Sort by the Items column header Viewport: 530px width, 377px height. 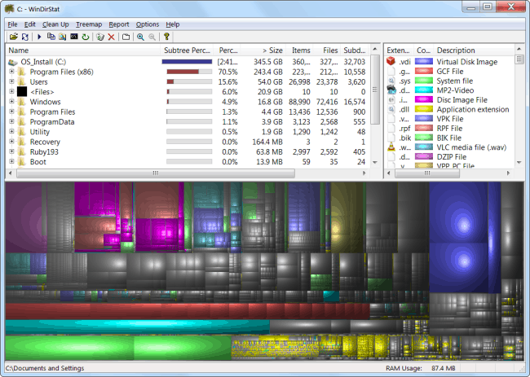pos(299,50)
